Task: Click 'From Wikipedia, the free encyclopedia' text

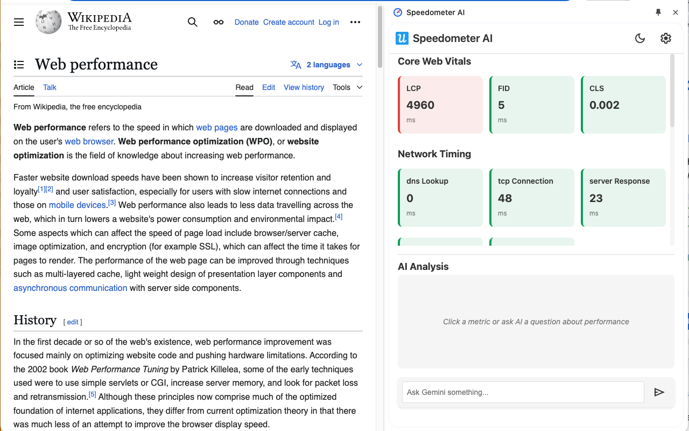Action: (x=78, y=107)
